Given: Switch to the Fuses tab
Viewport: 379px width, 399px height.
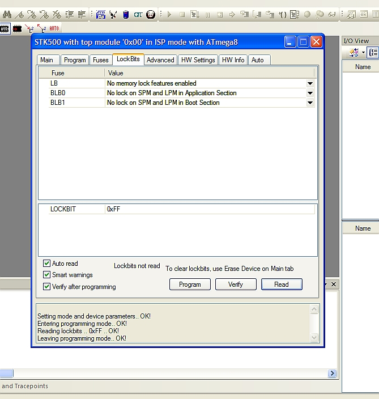Looking at the screenshot, I should [101, 60].
